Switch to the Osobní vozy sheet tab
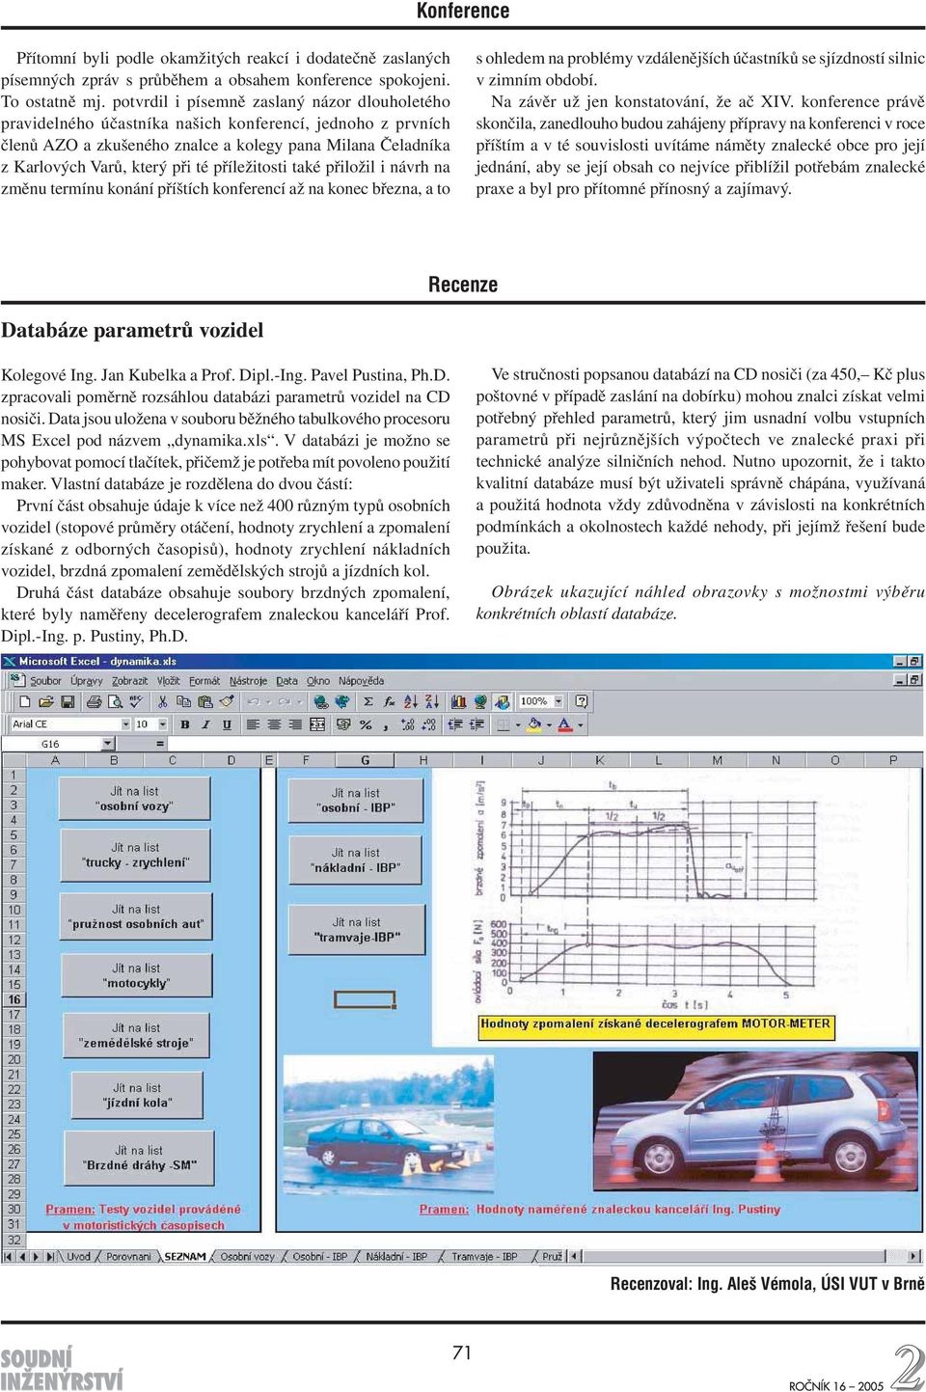 click(x=248, y=1256)
